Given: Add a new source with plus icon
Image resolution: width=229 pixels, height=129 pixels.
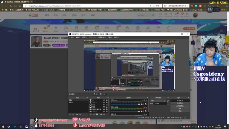Looking at the screenshot, I should [91, 114].
